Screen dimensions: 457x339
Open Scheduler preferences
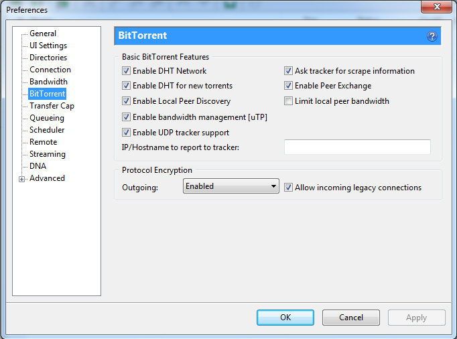click(47, 130)
